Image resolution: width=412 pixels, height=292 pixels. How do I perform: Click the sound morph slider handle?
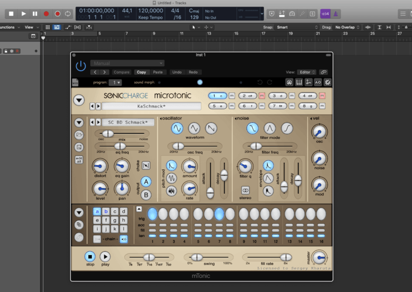tap(200, 82)
